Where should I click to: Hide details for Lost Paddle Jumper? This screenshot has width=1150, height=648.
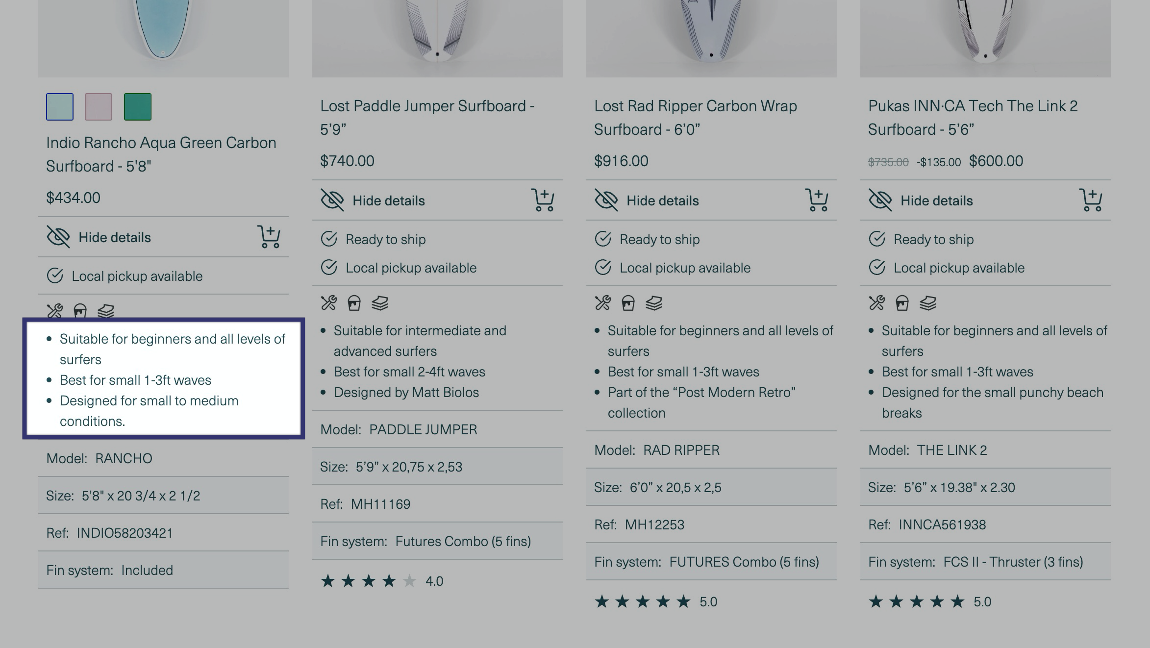(x=373, y=200)
